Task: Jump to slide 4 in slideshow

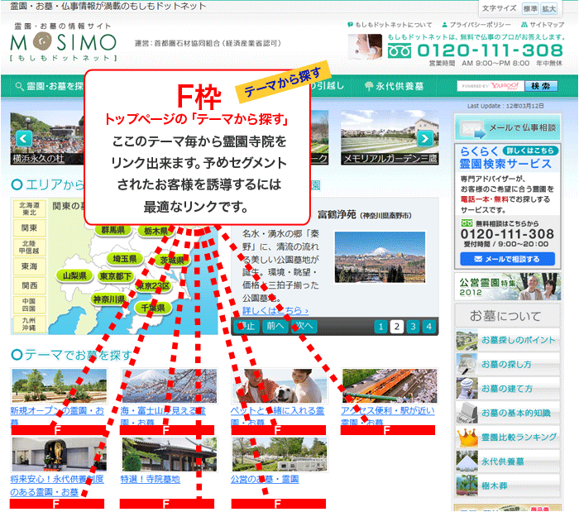Action: pos(428,327)
